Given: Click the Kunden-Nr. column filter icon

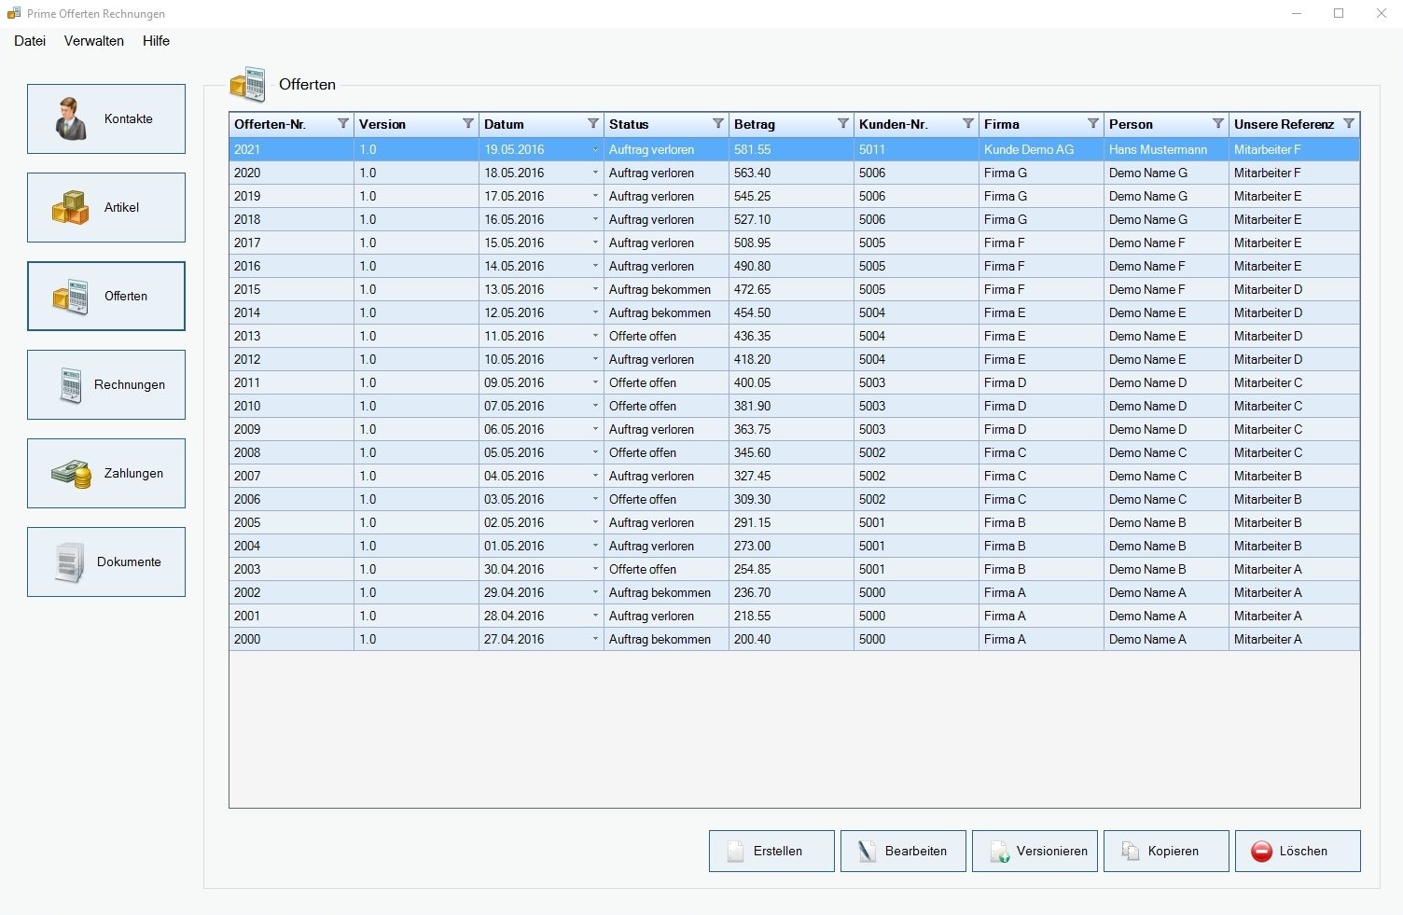Looking at the screenshot, I should tap(968, 124).
